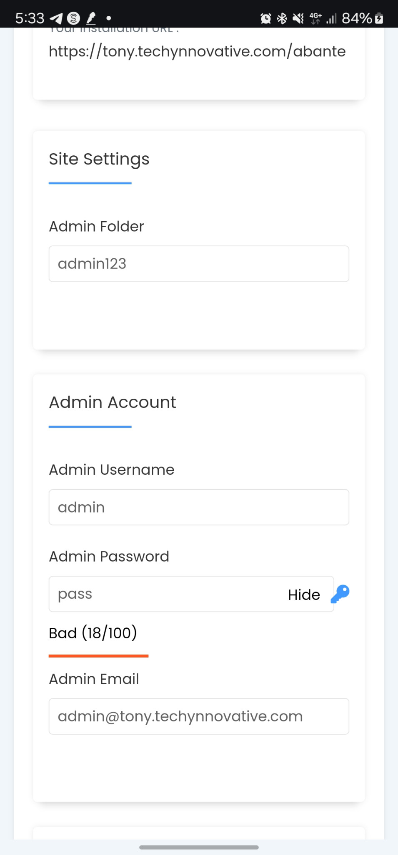The width and height of the screenshot is (398, 855).
Task: Select the Admin Password field
Action: click(167, 594)
